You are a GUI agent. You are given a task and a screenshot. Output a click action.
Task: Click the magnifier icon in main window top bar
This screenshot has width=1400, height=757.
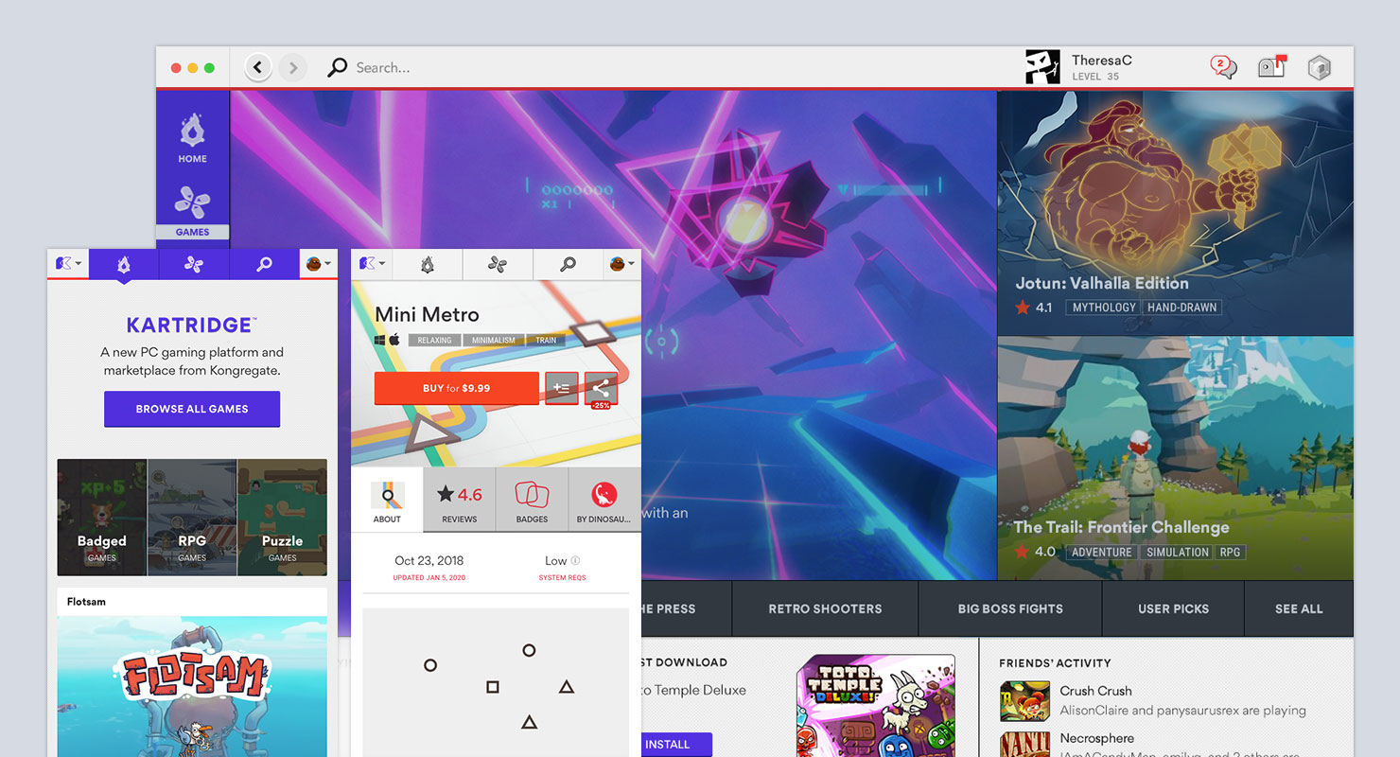coord(337,68)
